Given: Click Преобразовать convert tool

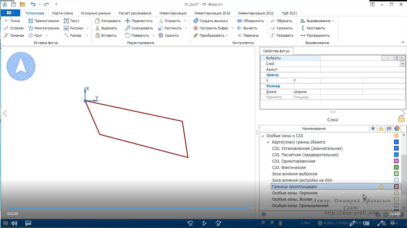Looking at the screenshot, I should (209, 35).
